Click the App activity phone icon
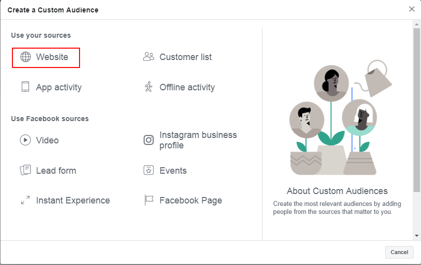This screenshot has height=265, width=421. tap(25, 87)
